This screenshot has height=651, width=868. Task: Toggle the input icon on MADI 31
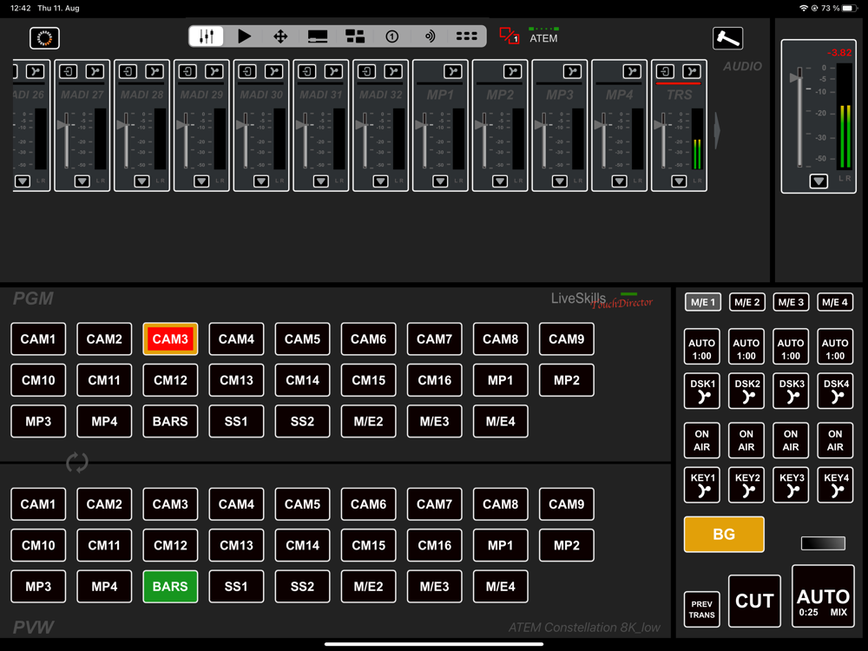click(x=307, y=71)
